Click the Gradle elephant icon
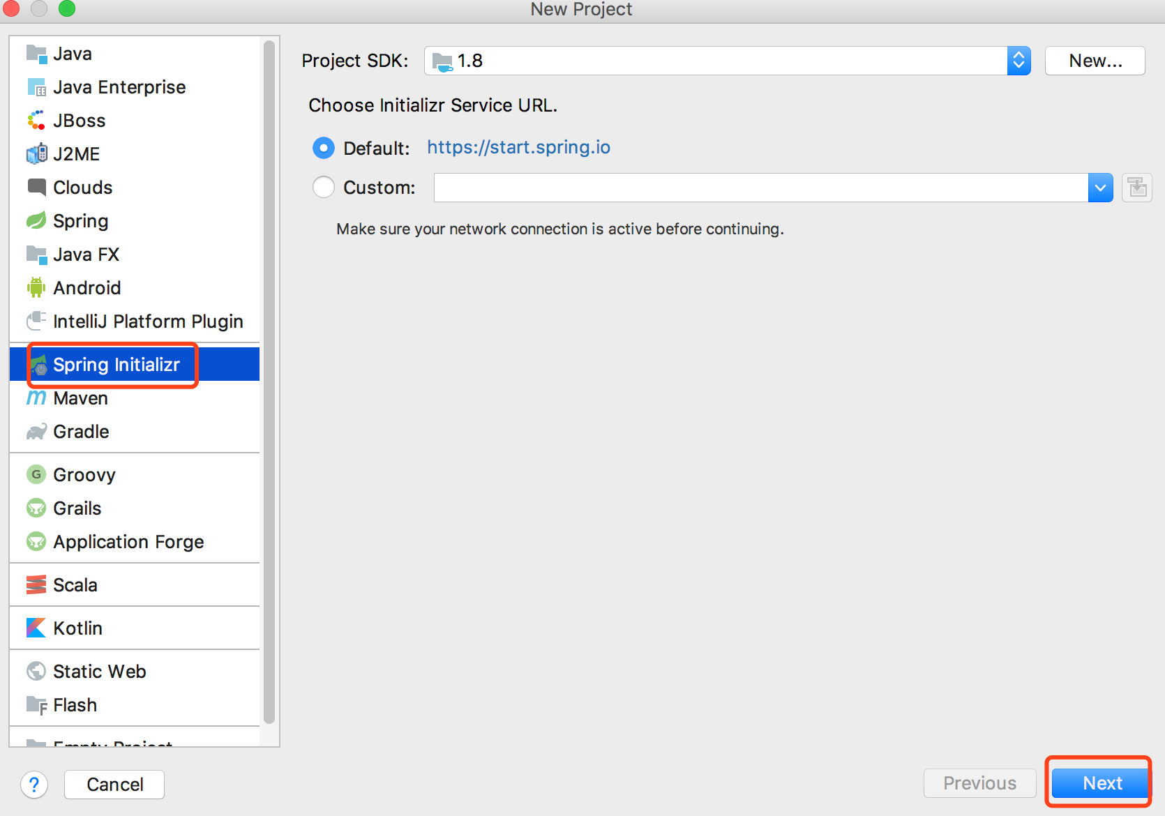This screenshot has width=1165, height=816. (36, 432)
